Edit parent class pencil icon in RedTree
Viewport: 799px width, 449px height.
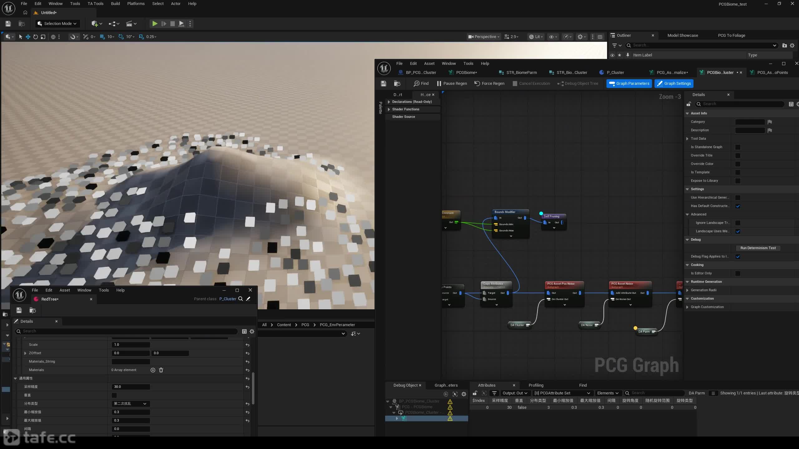(248, 299)
